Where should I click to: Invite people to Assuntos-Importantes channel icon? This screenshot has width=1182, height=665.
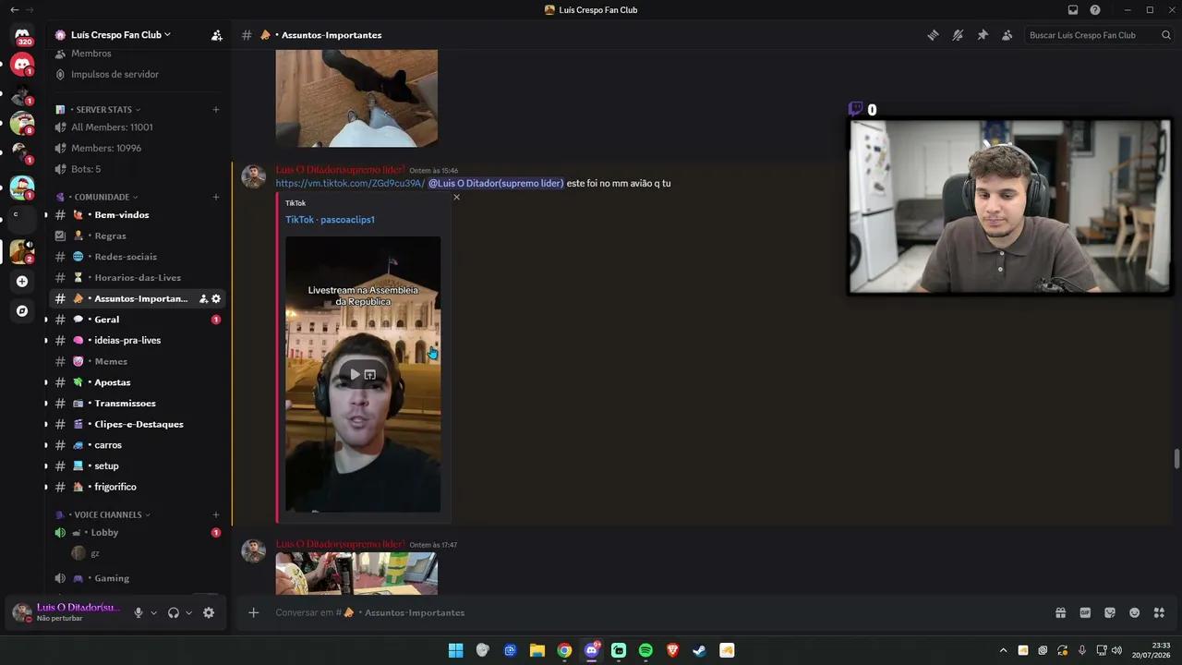[x=203, y=299]
